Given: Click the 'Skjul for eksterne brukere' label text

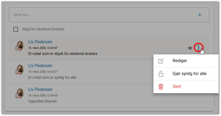Looking at the screenshot, I should [x=43, y=29].
